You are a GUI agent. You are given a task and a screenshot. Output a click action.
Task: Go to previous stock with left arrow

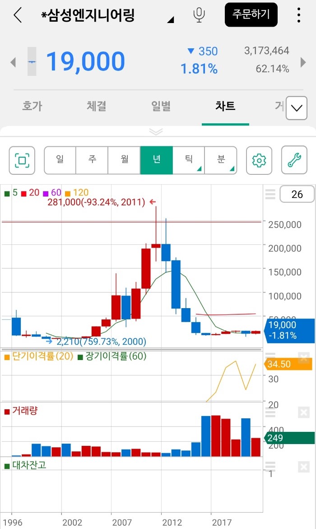coord(13,62)
